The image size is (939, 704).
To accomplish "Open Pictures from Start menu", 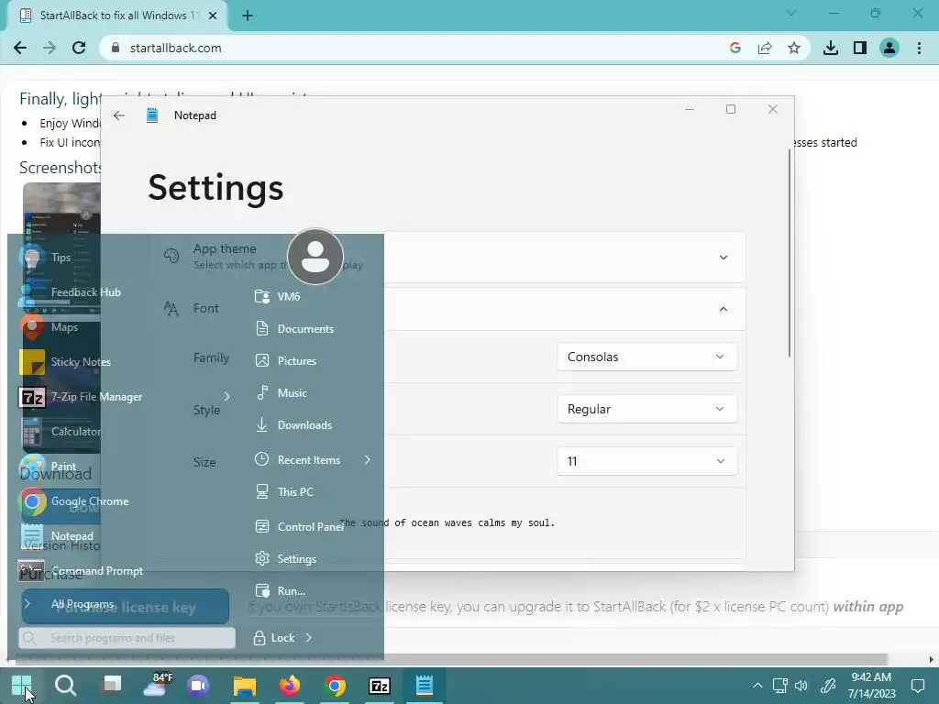I will coord(296,361).
